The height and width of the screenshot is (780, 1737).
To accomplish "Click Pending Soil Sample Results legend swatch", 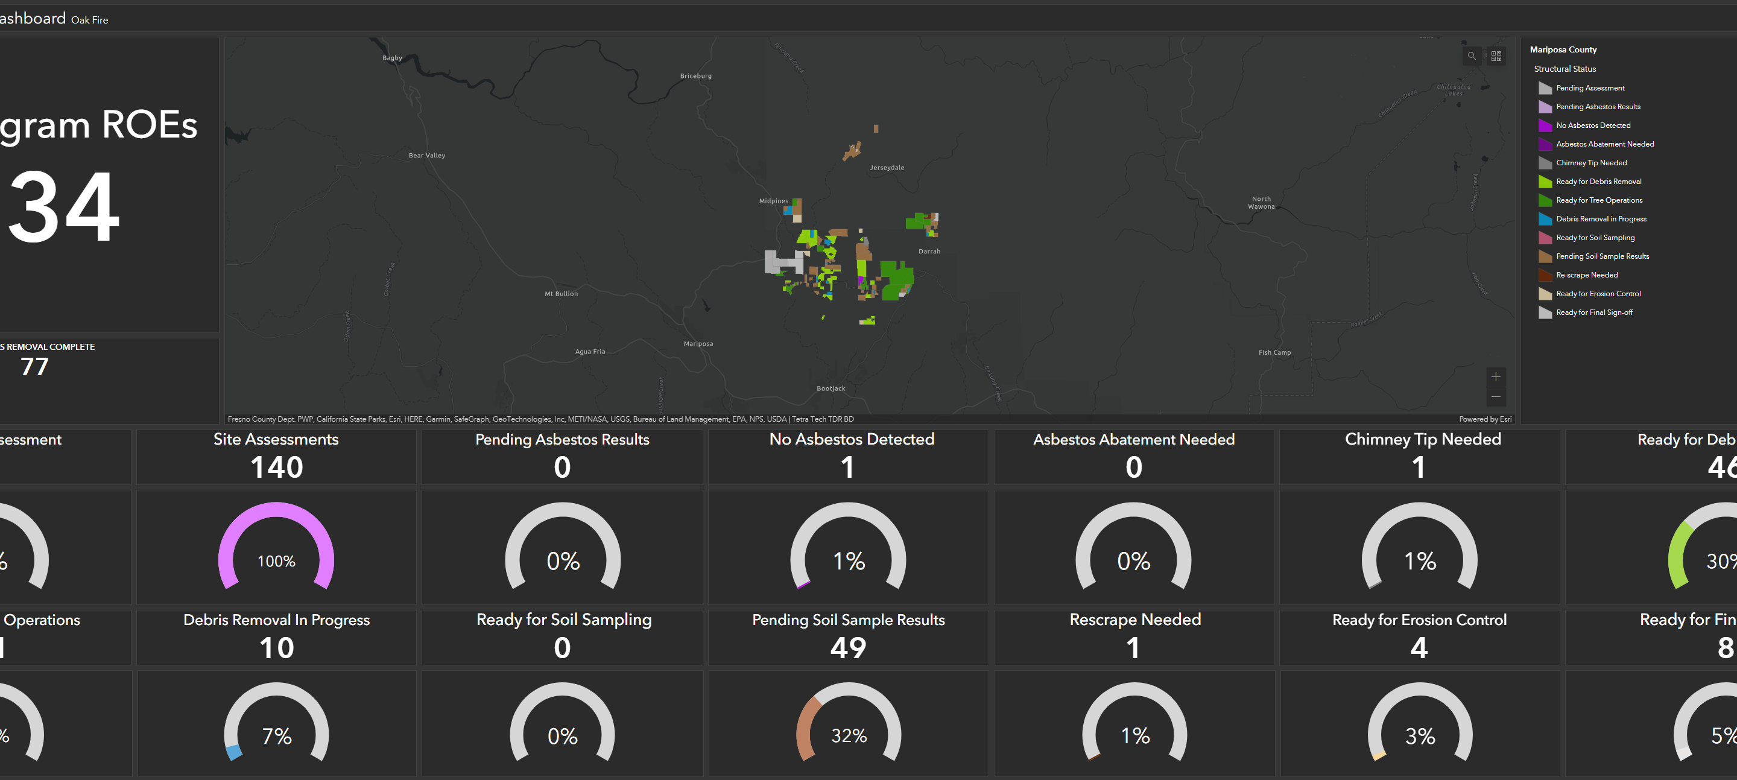I will tap(1545, 256).
